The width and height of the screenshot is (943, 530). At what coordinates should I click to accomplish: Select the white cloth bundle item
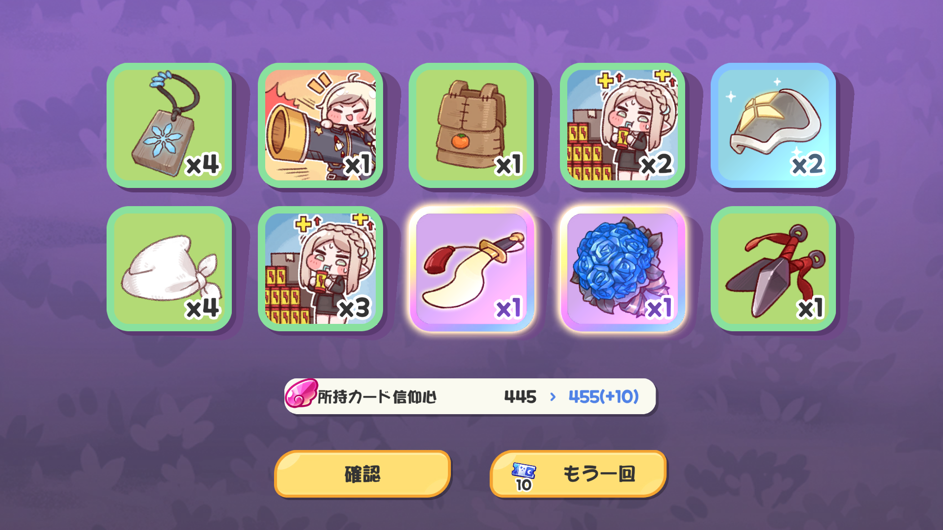click(169, 268)
